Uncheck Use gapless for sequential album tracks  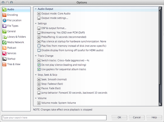pos(39,69)
